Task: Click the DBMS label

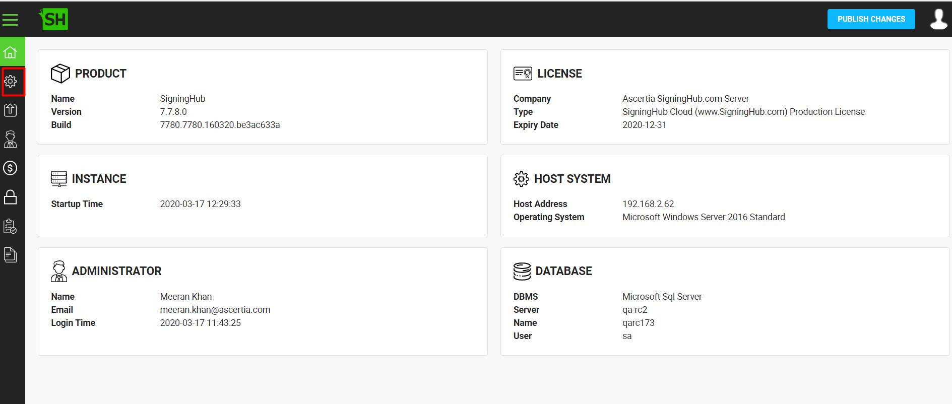Action: tap(526, 297)
